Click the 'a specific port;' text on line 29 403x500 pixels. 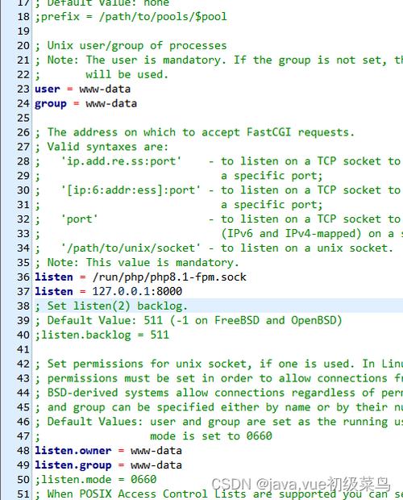[272, 176]
